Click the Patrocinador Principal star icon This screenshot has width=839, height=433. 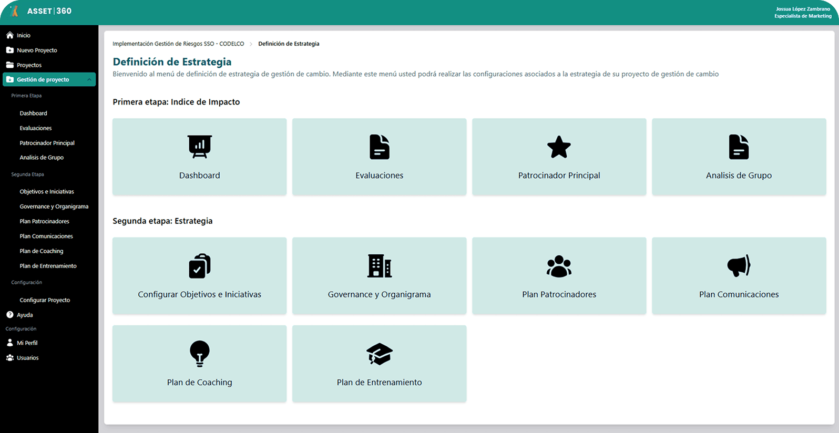point(559,147)
